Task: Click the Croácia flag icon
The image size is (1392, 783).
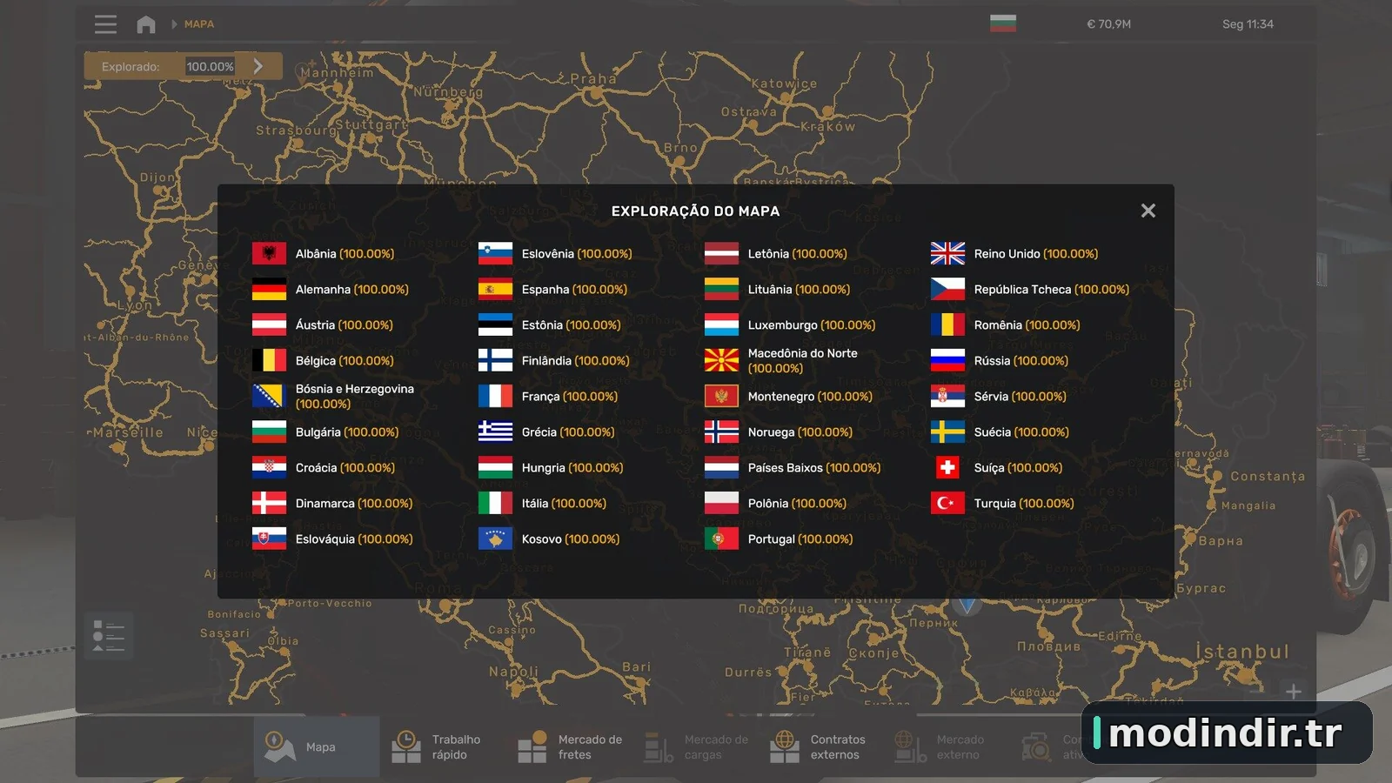Action: pos(269,467)
